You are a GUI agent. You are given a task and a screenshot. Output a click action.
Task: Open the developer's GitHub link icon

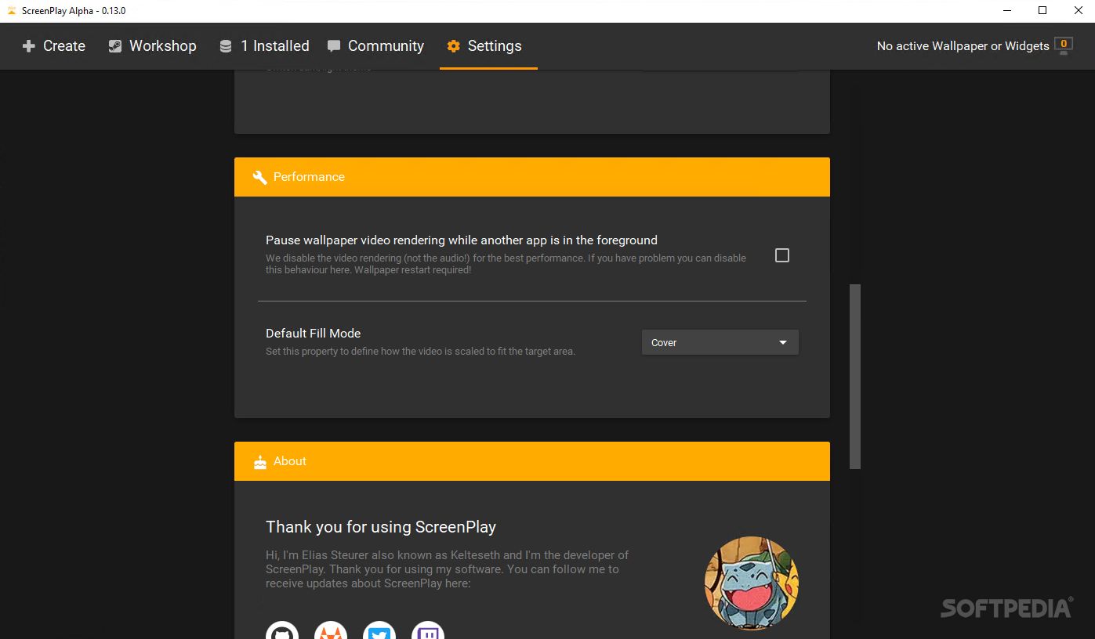point(282,630)
